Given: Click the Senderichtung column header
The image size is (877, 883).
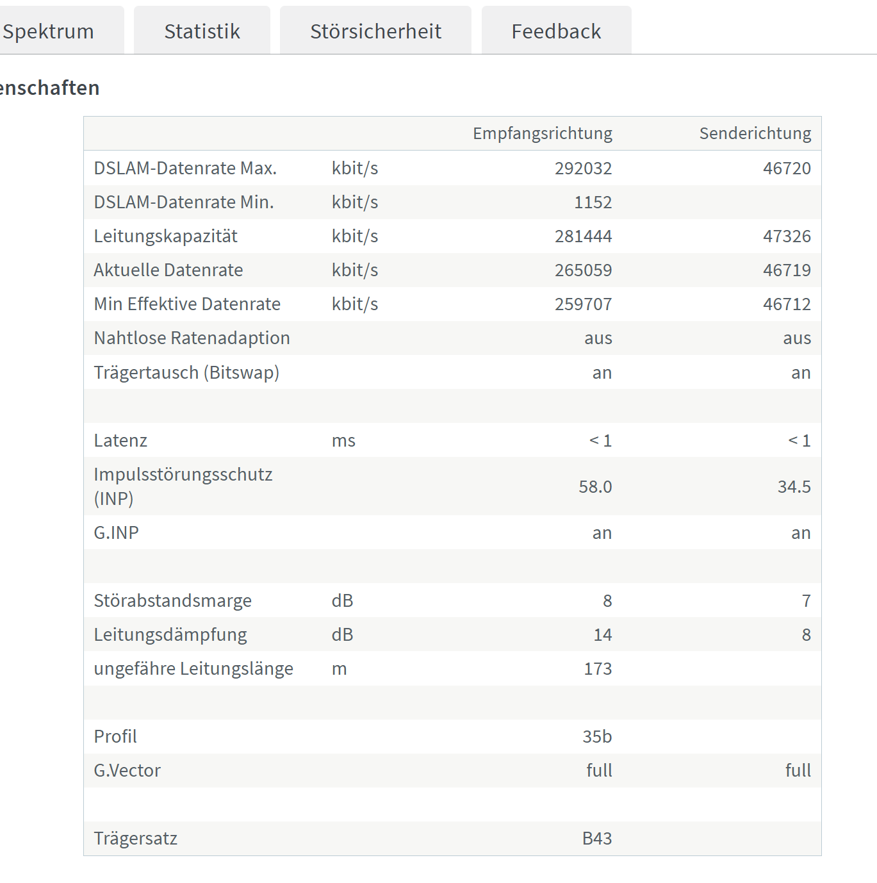Looking at the screenshot, I should [x=755, y=133].
